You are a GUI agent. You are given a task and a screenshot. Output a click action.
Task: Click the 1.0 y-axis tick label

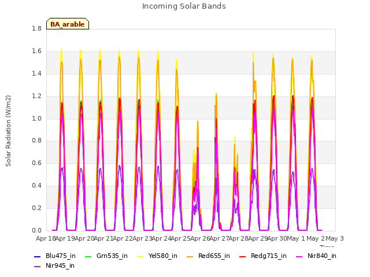coord(36,118)
